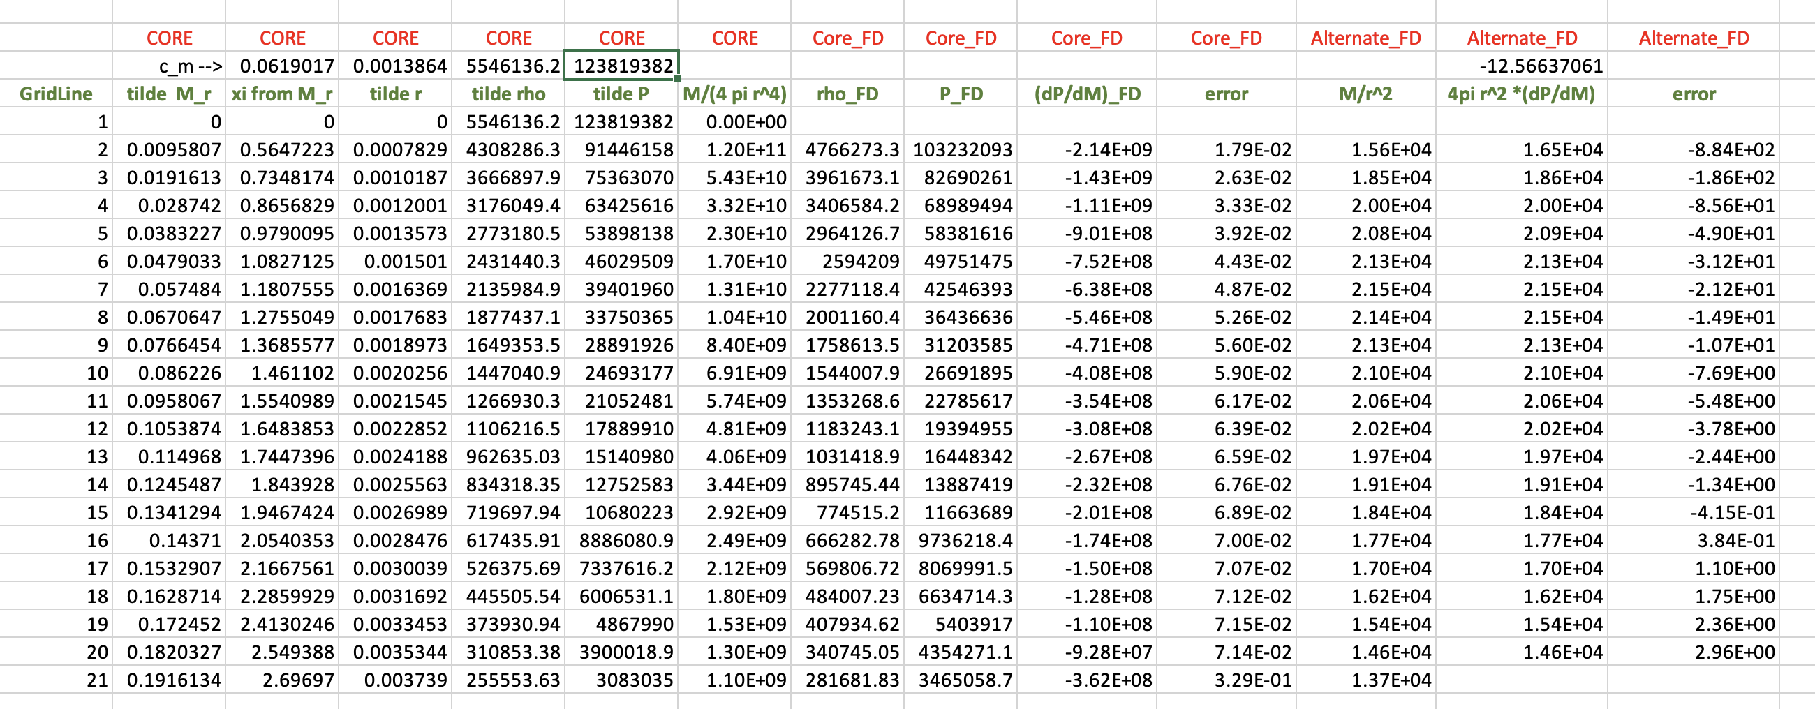Select the '(dP/dM)_FD' header cell

click(1086, 94)
